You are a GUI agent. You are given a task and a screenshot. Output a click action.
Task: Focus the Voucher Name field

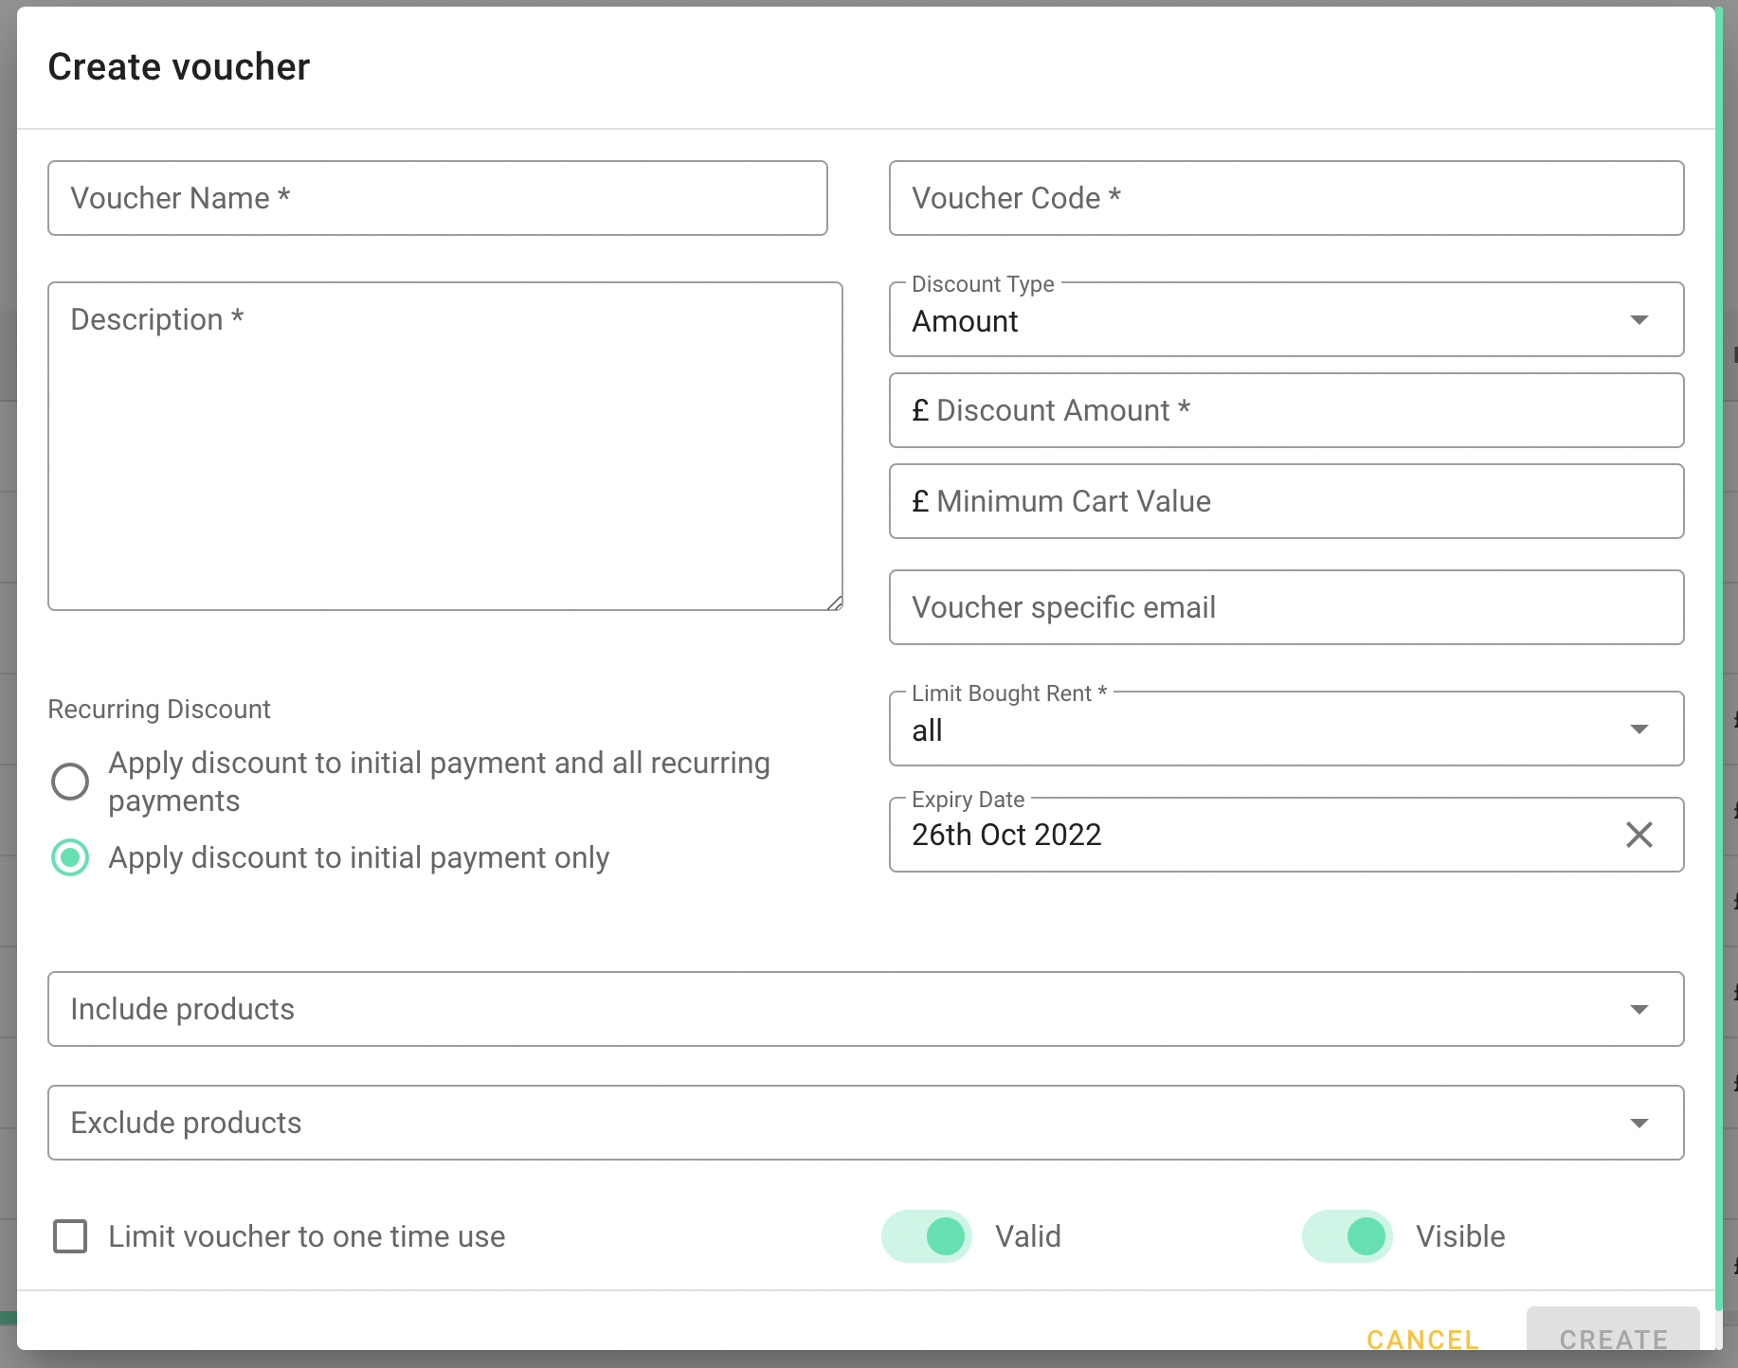pos(437,198)
